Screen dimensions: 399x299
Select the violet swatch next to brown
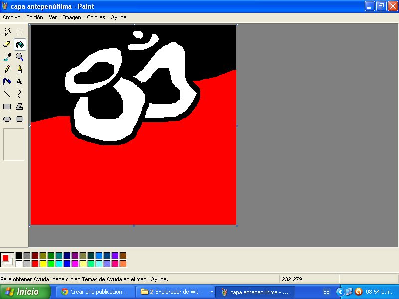tap(115, 255)
